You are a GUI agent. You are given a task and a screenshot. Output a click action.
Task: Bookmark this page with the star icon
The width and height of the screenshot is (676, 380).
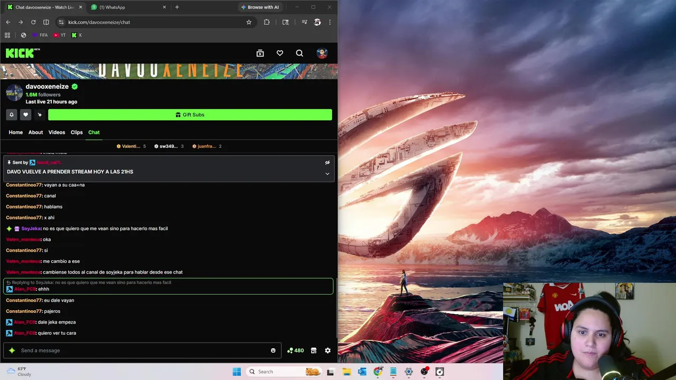pos(249,22)
